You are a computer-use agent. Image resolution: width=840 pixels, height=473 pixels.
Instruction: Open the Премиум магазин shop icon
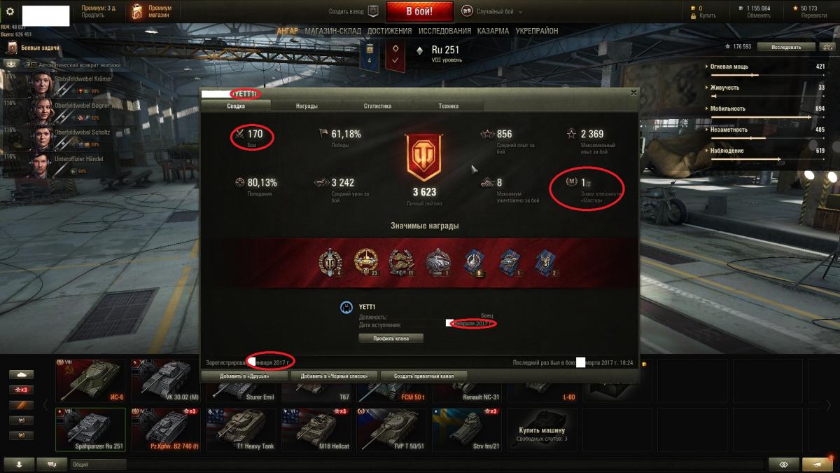[x=138, y=11]
